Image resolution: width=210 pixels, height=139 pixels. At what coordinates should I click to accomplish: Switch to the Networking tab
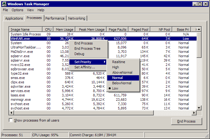77,18
